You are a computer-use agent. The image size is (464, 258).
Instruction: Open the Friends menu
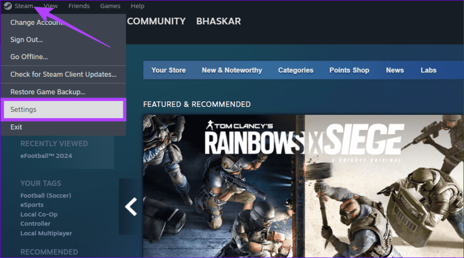click(79, 6)
